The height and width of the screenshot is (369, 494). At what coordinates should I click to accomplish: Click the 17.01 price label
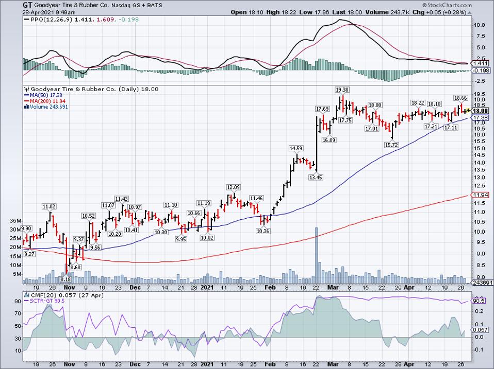click(x=372, y=129)
